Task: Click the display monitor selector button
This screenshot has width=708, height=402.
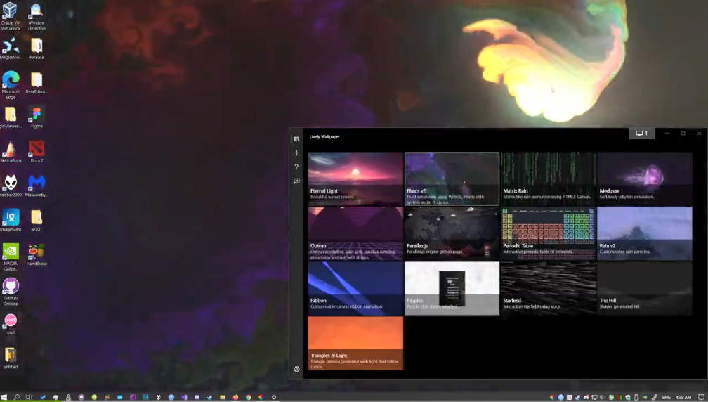Action: 642,134
